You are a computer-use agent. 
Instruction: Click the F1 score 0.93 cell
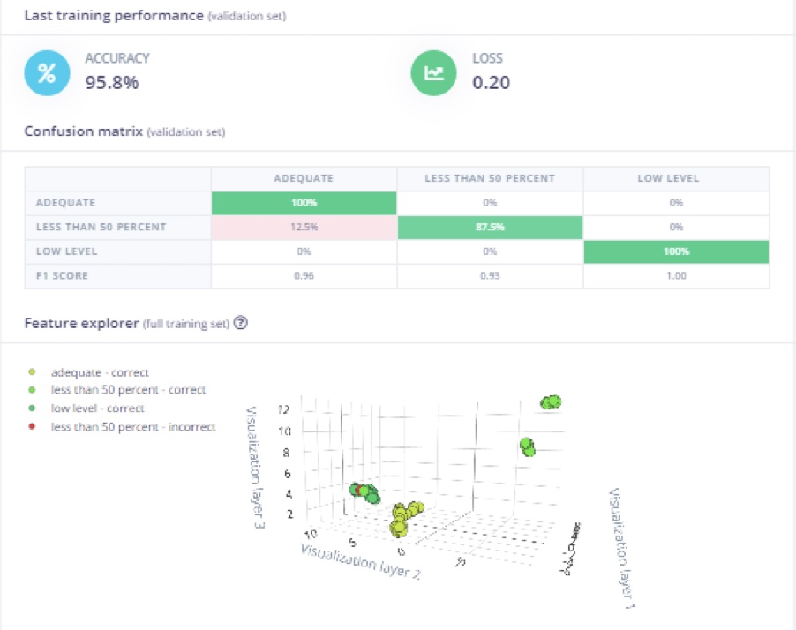[490, 275]
